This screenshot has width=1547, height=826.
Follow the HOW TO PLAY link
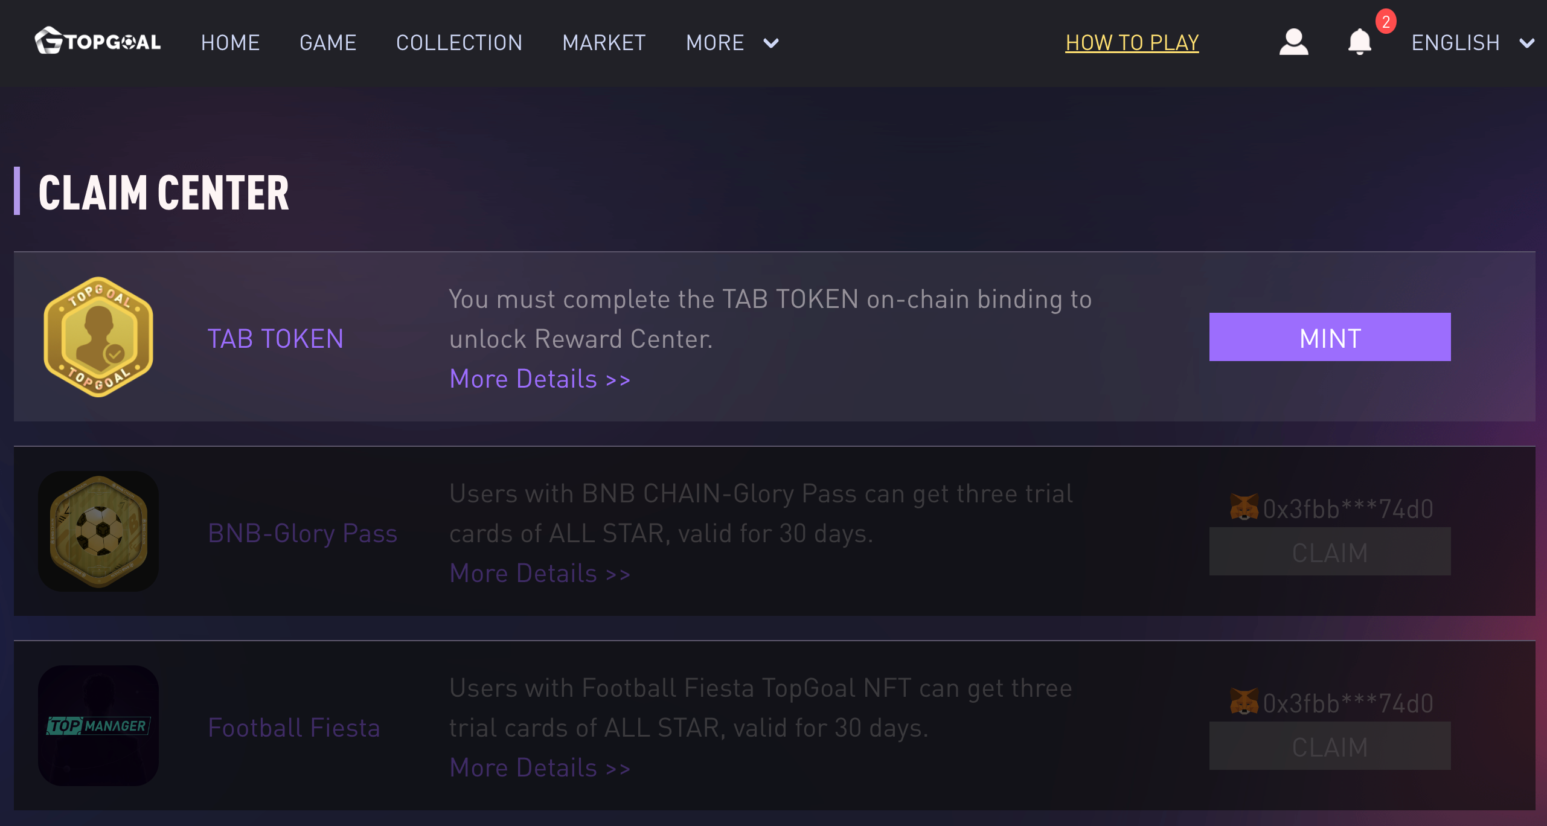click(x=1132, y=43)
